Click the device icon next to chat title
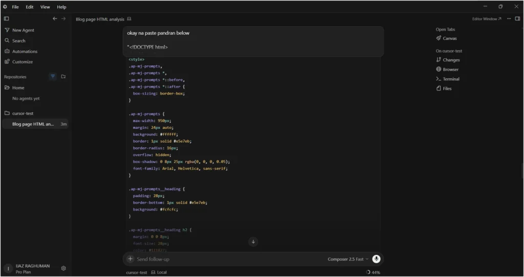This screenshot has height=277, width=524. pyautogui.click(x=129, y=19)
